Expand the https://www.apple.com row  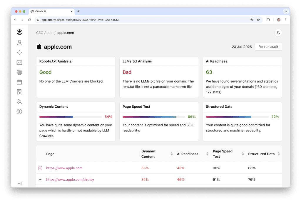(40, 168)
